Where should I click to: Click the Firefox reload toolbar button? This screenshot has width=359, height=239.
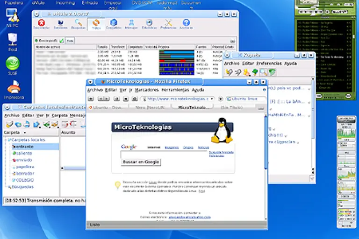click(x=116, y=99)
